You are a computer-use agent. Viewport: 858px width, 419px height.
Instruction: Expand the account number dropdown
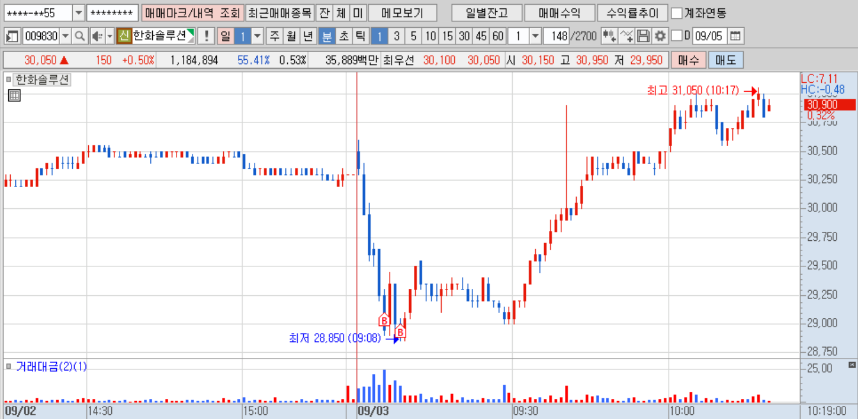78,12
